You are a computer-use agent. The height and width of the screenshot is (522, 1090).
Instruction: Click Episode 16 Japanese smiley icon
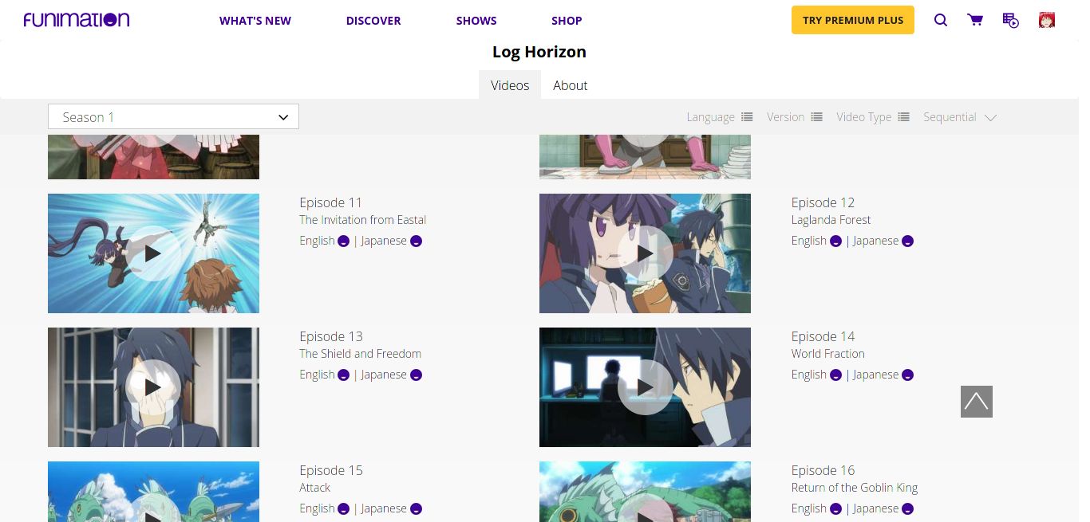908,509
